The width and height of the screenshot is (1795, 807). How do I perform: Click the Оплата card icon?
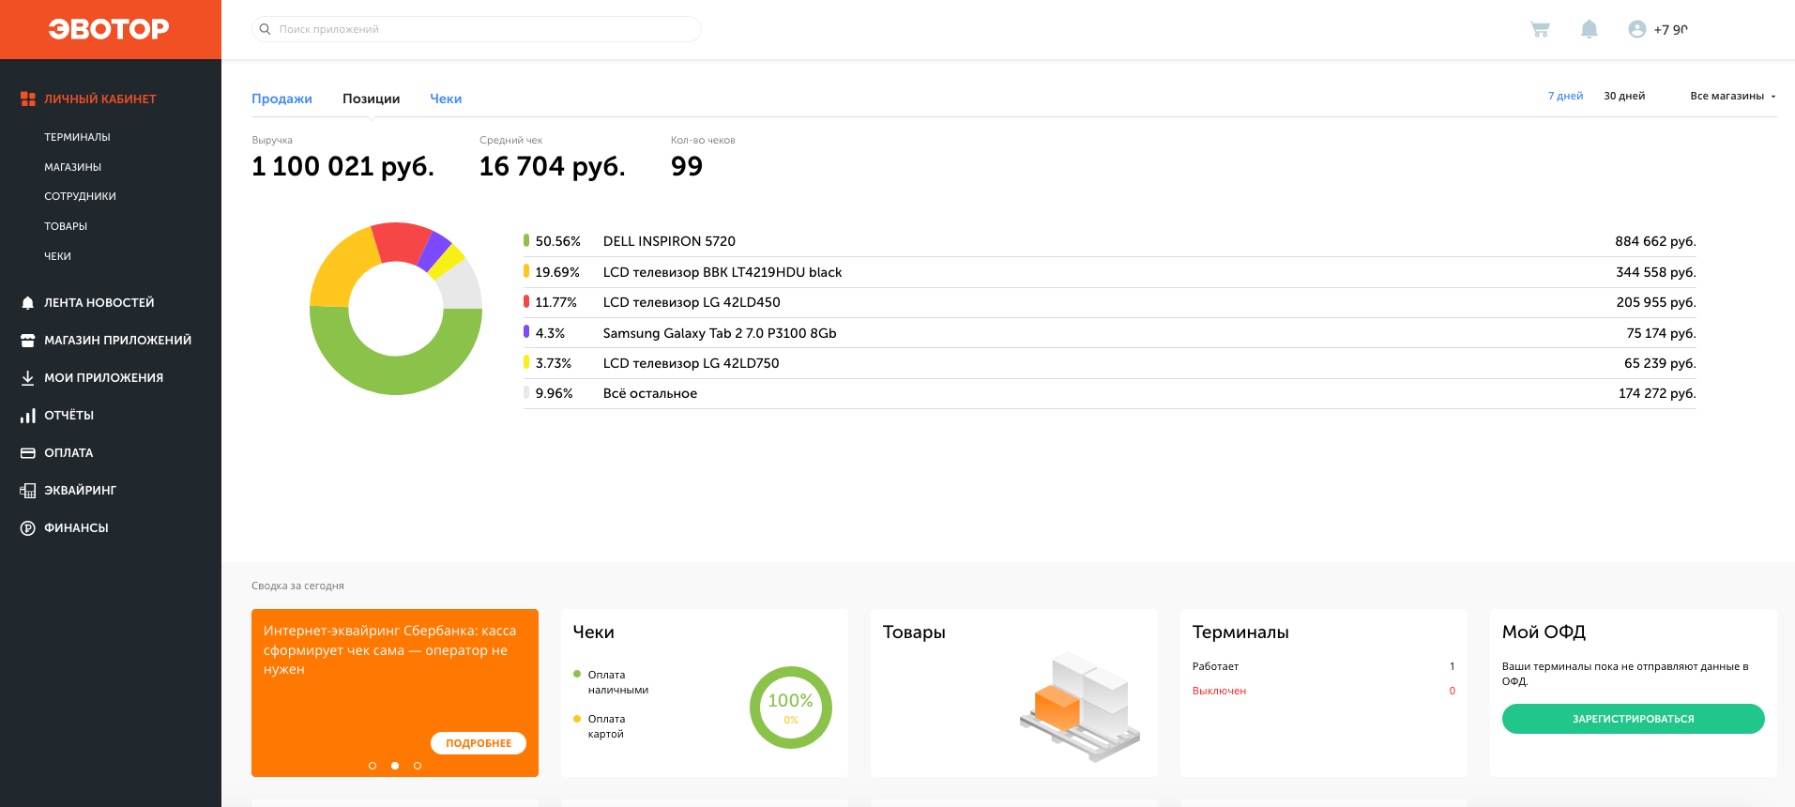click(x=28, y=453)
